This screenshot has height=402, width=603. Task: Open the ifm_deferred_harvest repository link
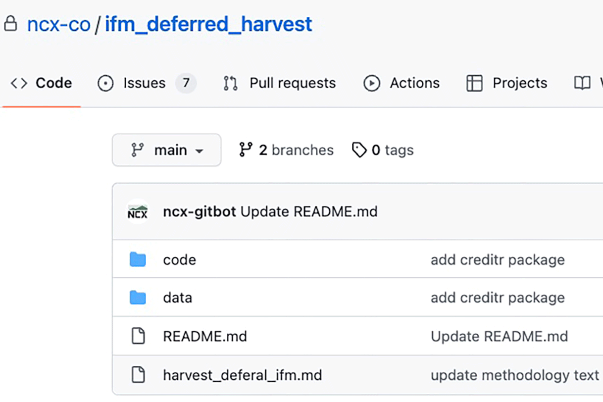click(x=208, y=24)
